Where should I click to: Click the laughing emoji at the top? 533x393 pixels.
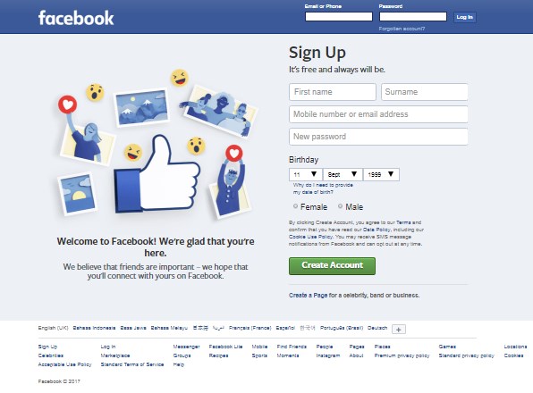(x=180, y=78)
